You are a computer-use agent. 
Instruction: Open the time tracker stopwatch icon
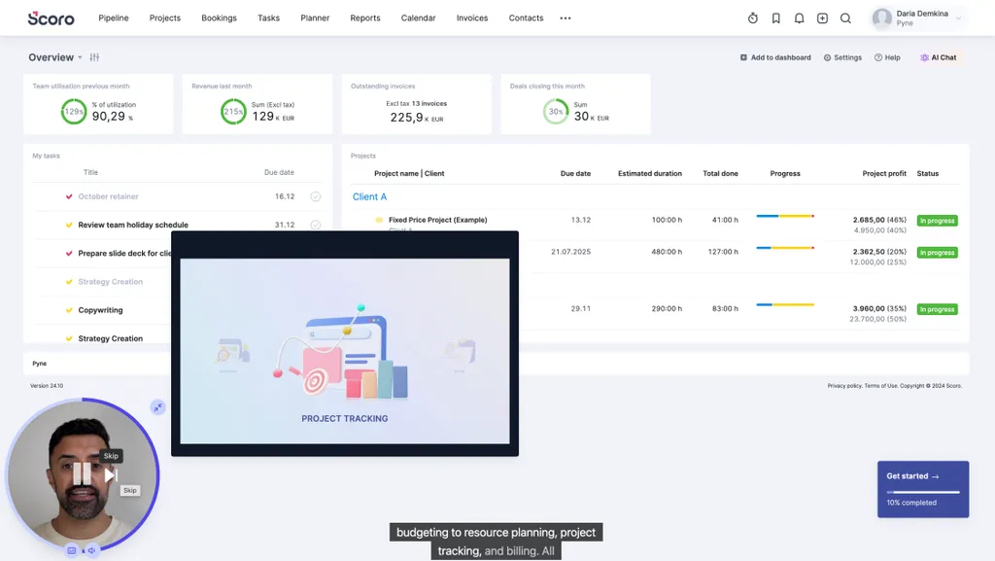(753, 18)
